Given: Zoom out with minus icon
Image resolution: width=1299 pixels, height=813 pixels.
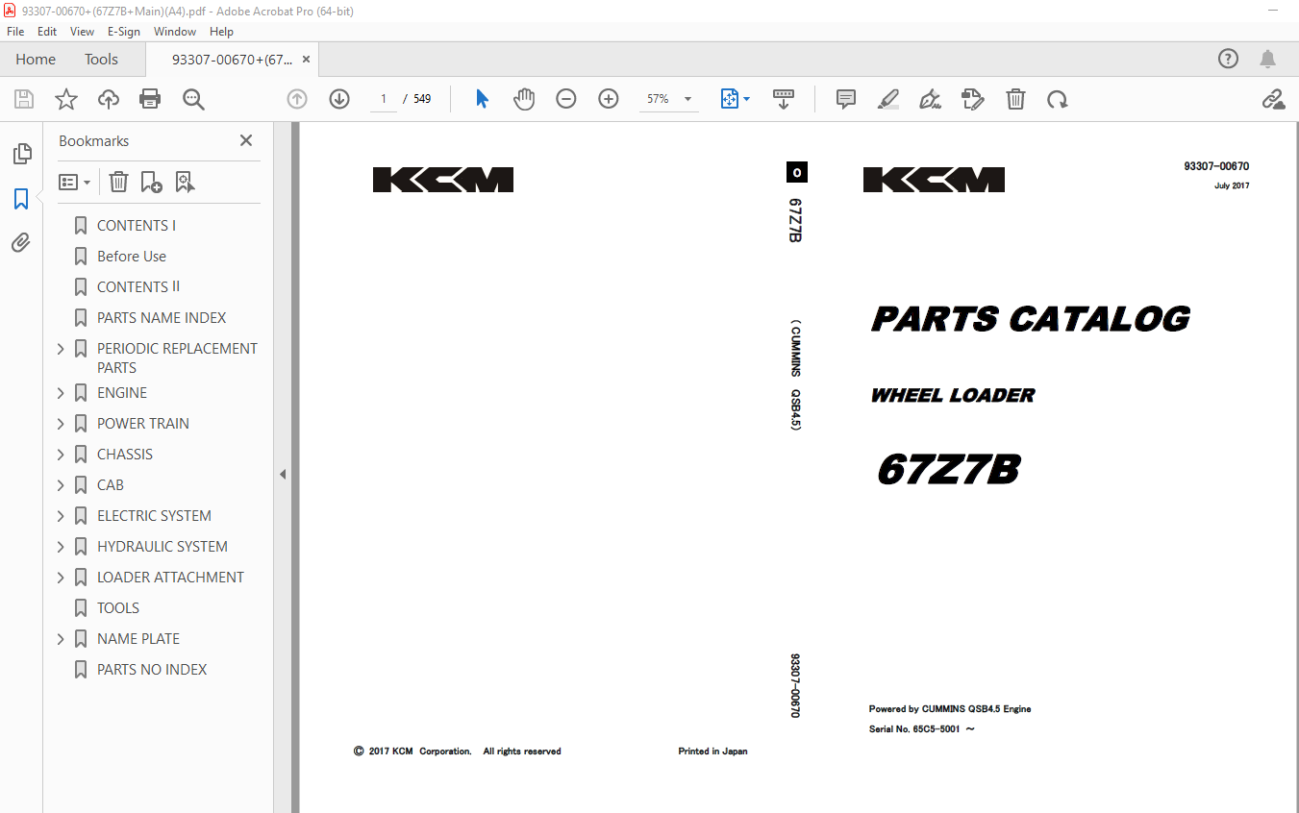Looking at the screenshot, I should click(566, 99).
